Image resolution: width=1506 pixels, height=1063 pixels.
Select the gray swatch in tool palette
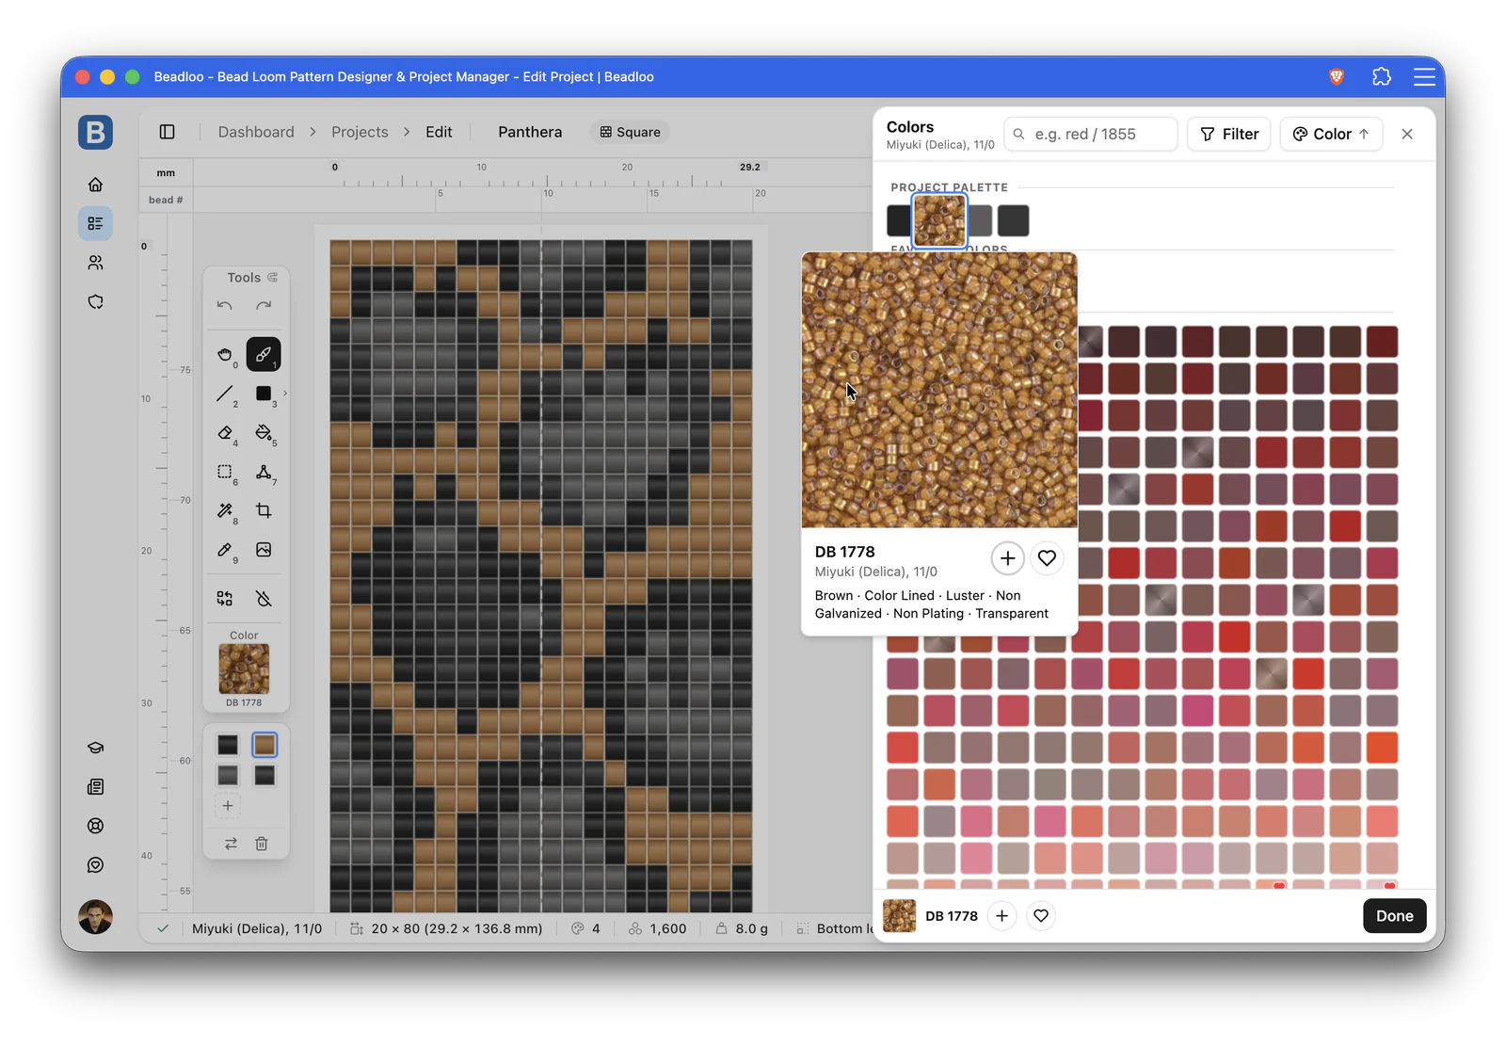click(x=228, y=775)
